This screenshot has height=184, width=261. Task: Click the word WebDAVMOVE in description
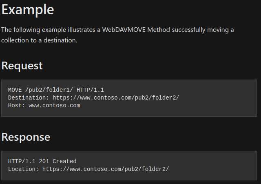pos(124,30)
